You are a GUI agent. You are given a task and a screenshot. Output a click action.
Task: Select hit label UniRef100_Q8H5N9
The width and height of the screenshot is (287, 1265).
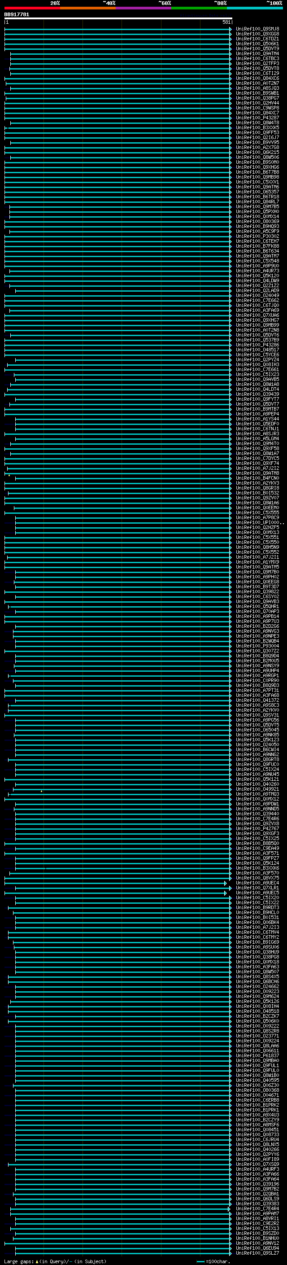coord(257,547)
